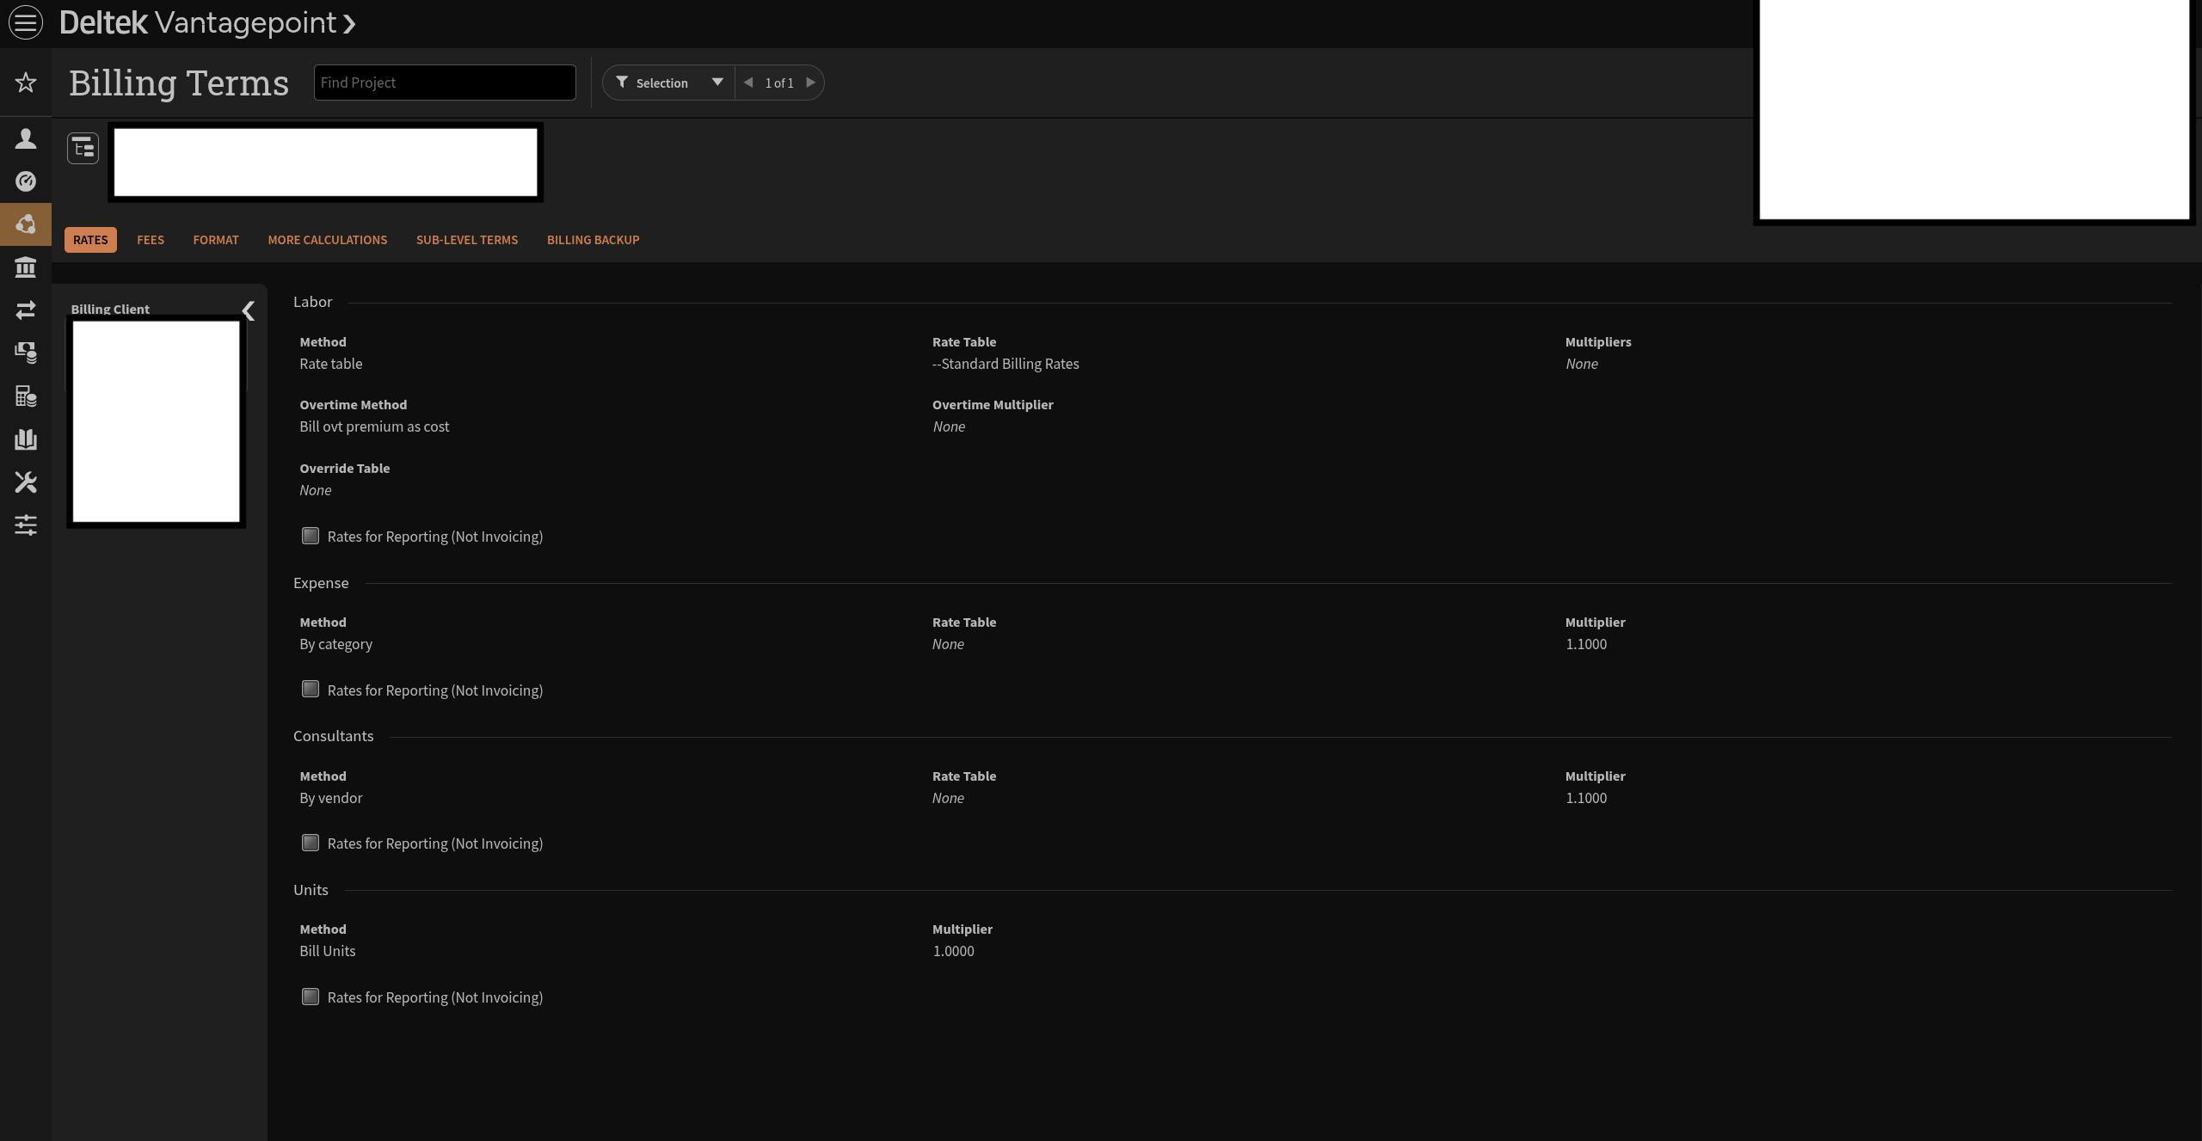Image resolution: width=2202 pixels, height=1141 pixels.
Task: Open the person icon in sidebar
Action: pos(26,138)
